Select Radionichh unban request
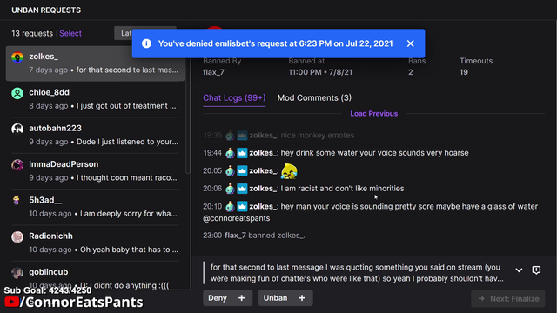 click(95, 243)
